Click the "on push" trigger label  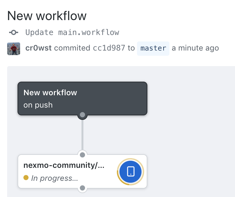pos(38,105)
